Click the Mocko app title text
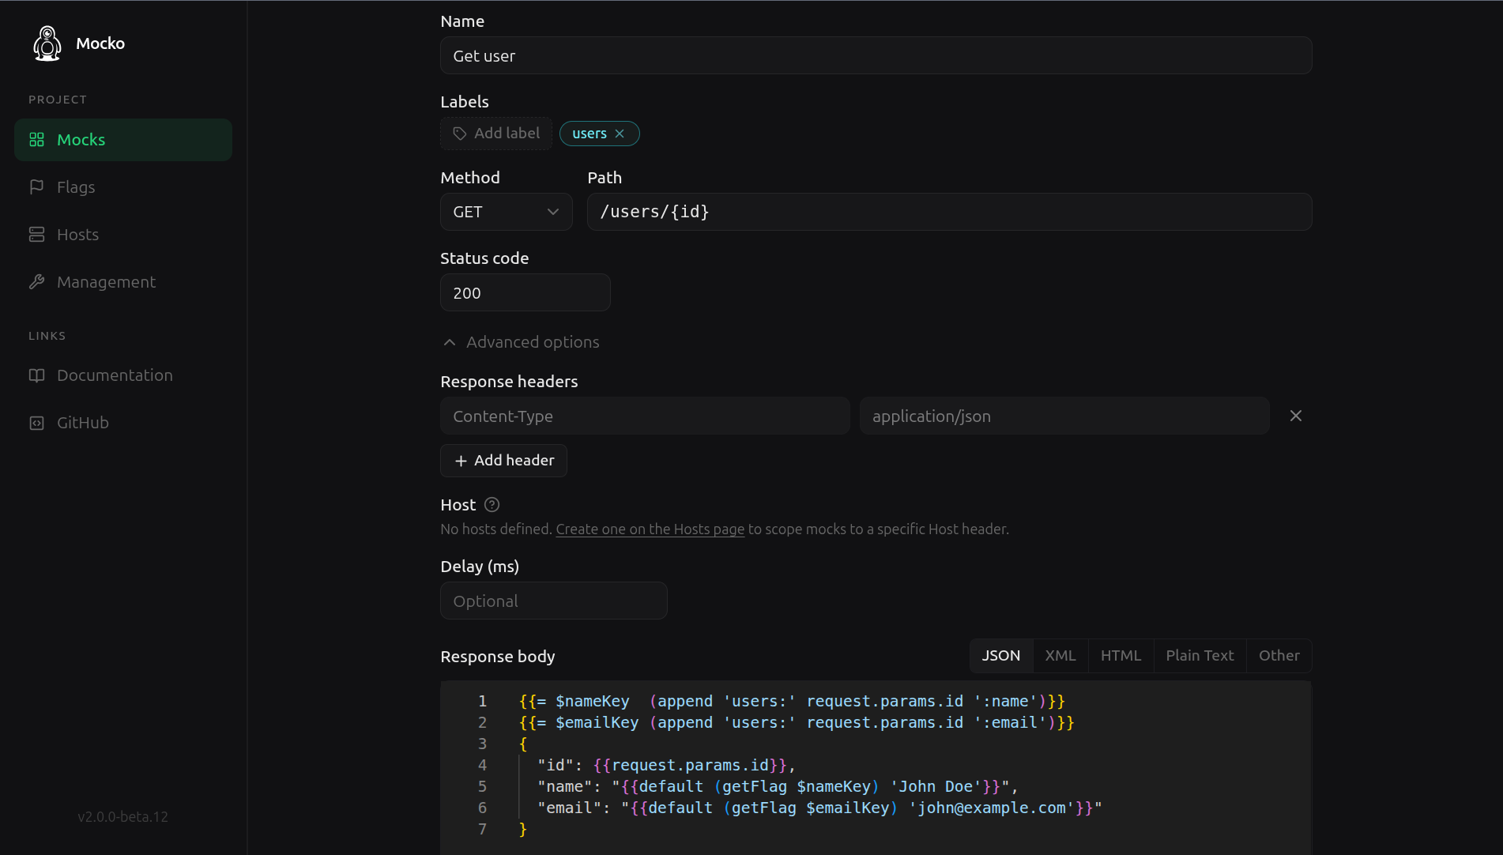The height and width of the screenshot is (855, 1503). coord(100,43)
